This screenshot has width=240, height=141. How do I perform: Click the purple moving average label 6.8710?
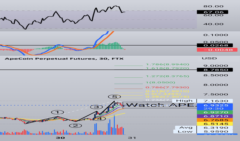point(215,116)
